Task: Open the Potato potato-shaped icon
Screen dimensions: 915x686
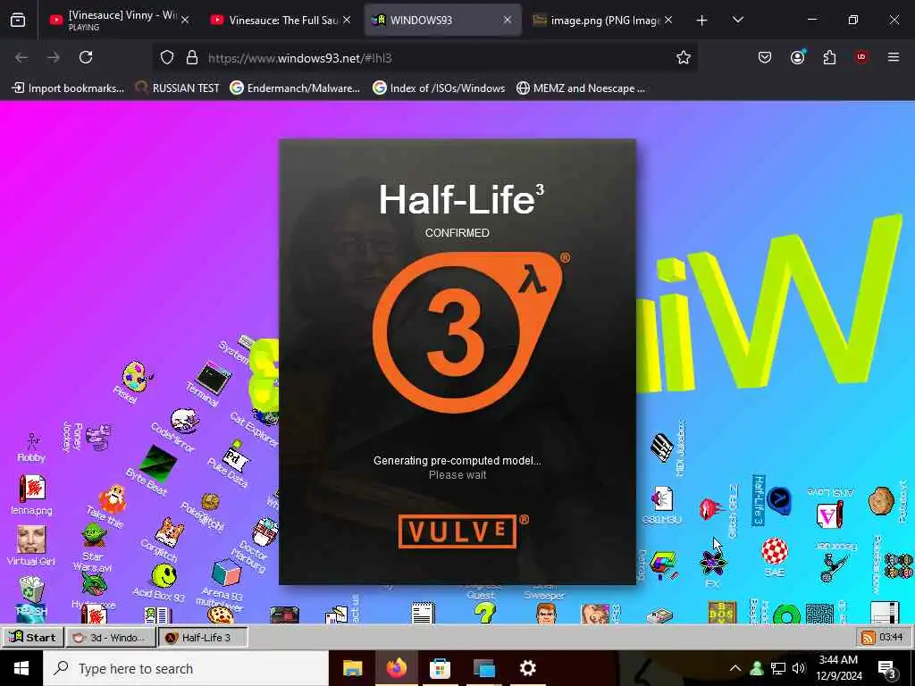Action: pos(880,500)
